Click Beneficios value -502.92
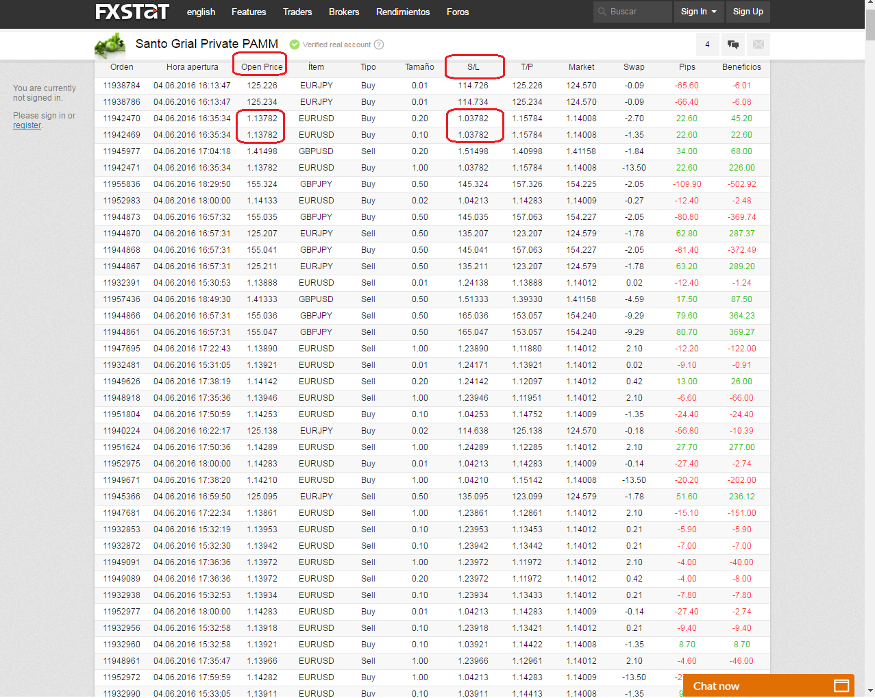The image size is (875, 698). point(742,184)
